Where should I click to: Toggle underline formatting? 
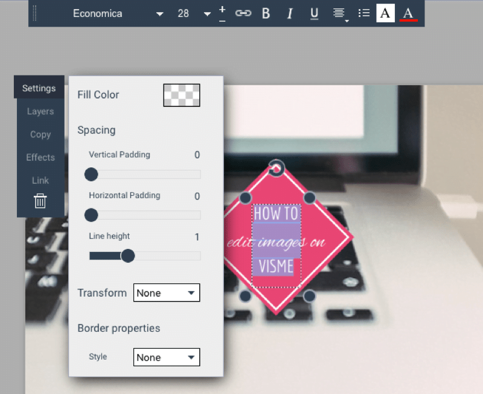tap(314, 13)
